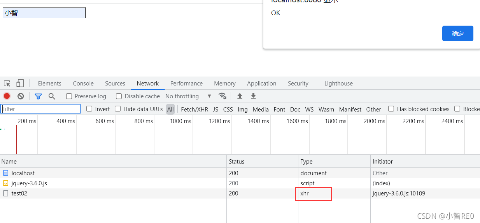
Task: Open the Lighthouse tab
Action: coord(338,84)
